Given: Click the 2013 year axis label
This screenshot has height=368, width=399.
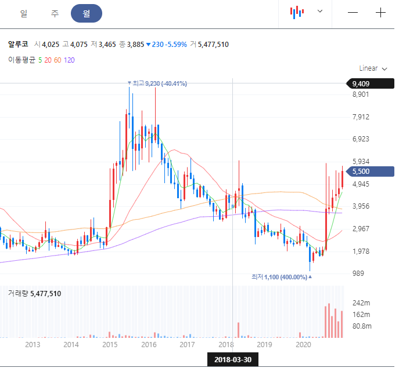Looking at the screenshot, I should click(33, 345).
